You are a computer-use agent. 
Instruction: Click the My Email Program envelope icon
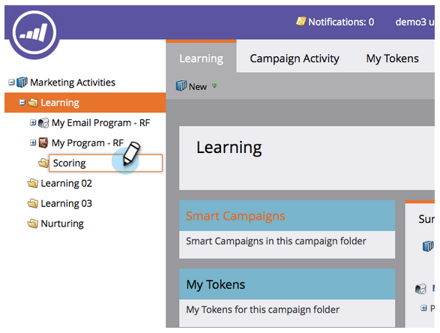coord(43,123)
